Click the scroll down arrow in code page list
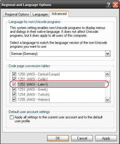This screenshot has width=120, height=144. point(107,100)
